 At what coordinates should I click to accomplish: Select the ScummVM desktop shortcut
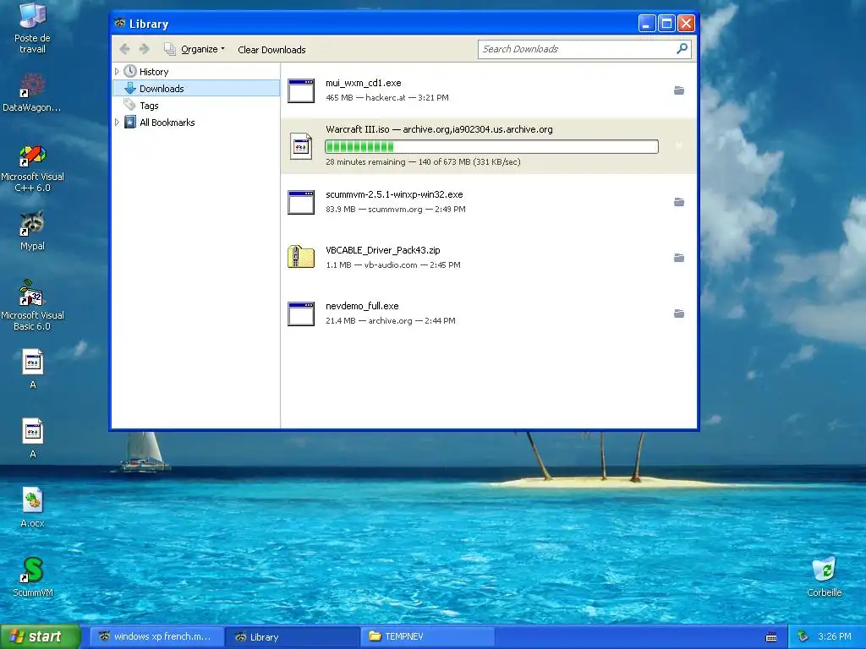point(33,576)
